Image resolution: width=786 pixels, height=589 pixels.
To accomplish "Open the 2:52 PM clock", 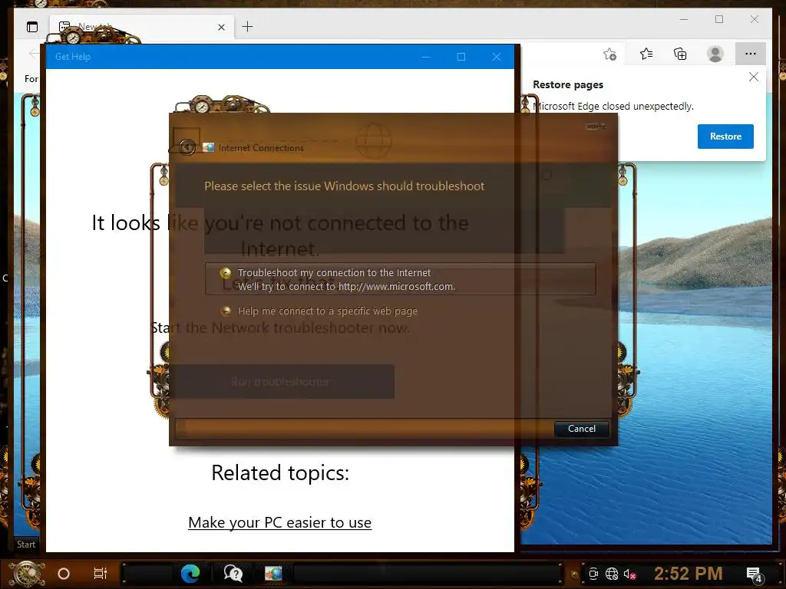I will tap(689, 574).
